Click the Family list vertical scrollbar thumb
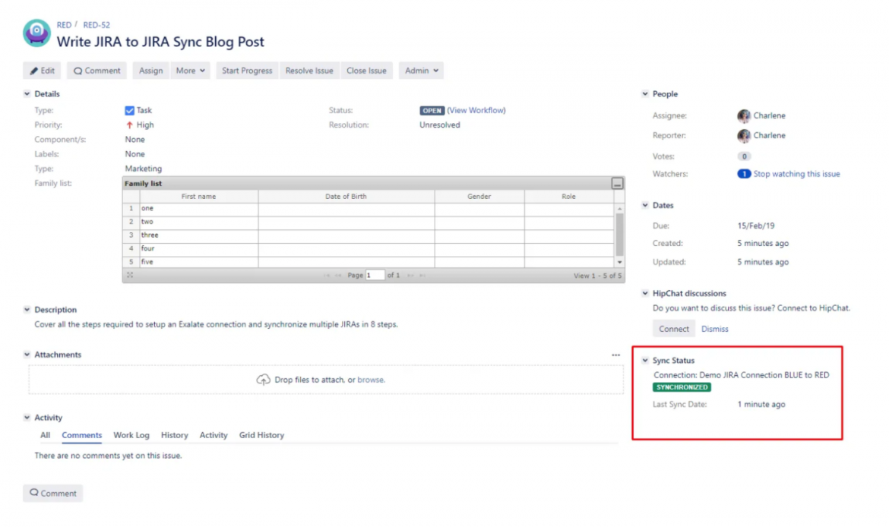The height and width of the screenshot is (527, 889). pyautogui.click(x=620, y=235)
